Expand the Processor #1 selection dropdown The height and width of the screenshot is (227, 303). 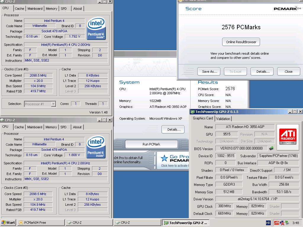click(53, 104)
